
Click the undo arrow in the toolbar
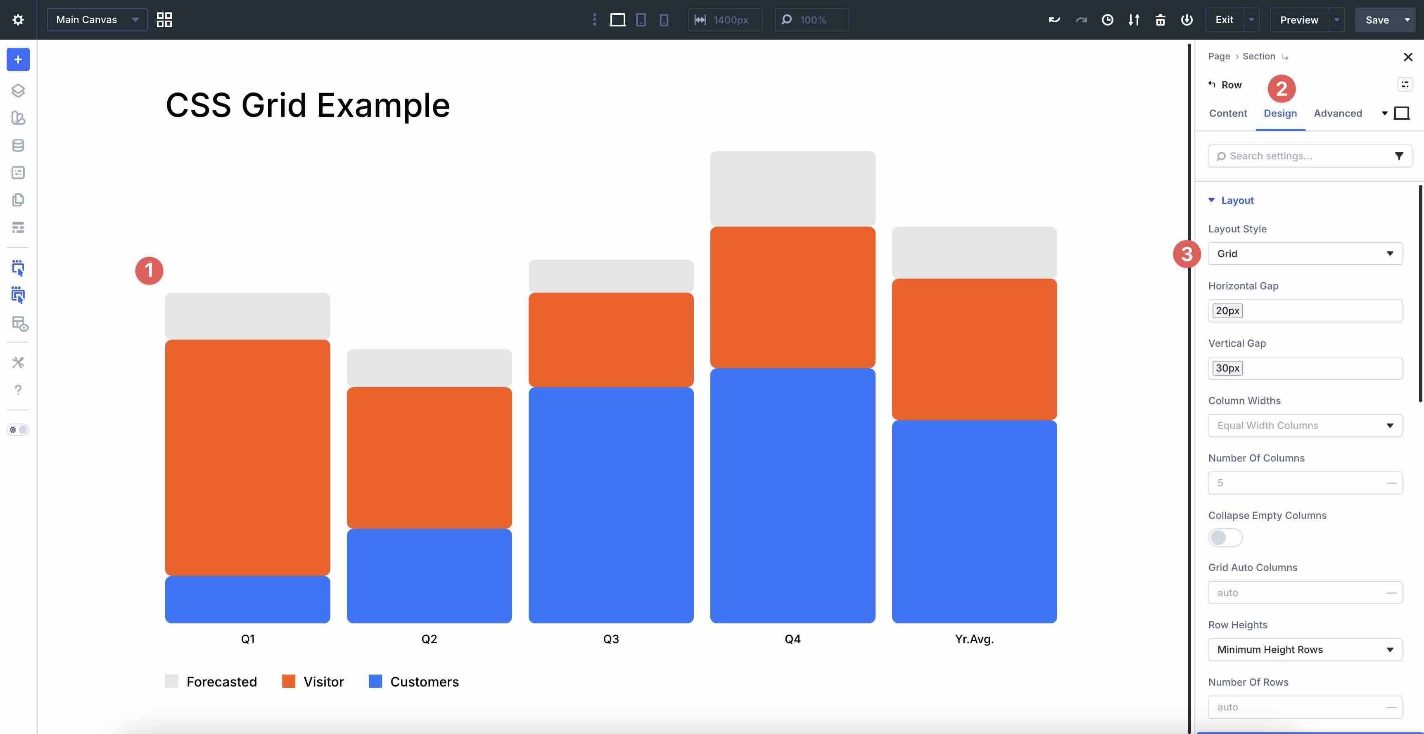click(1054, 19)
